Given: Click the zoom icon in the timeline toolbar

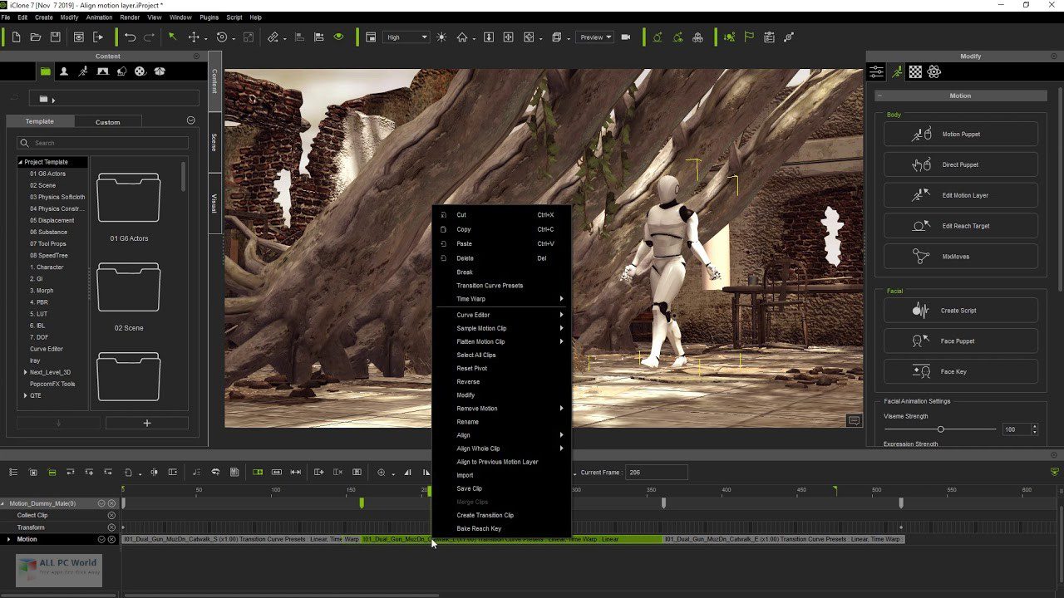Looking at the screenshot, I should coord(381,473).
